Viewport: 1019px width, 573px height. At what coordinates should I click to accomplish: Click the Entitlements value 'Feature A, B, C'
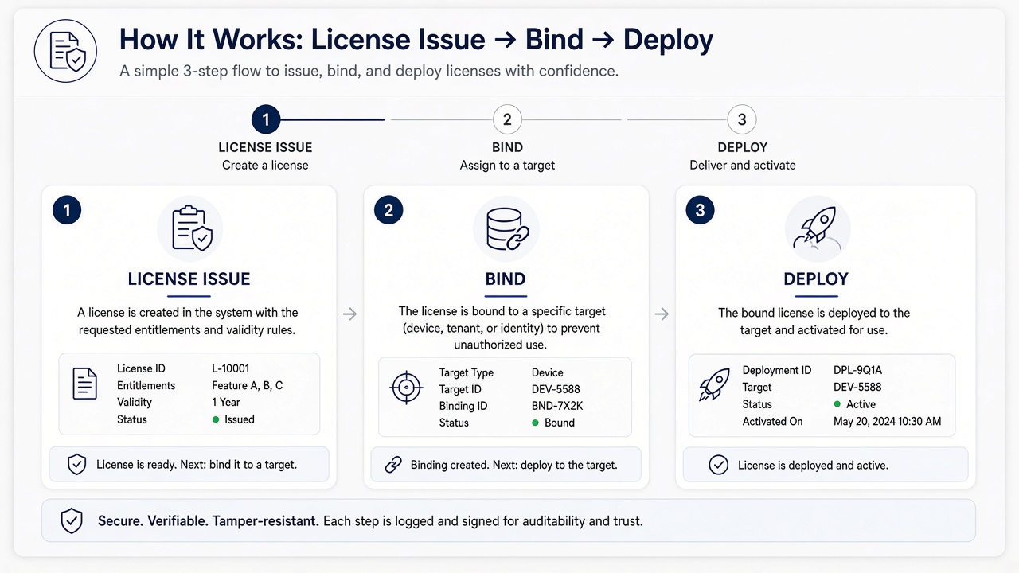tap(248, 385)
